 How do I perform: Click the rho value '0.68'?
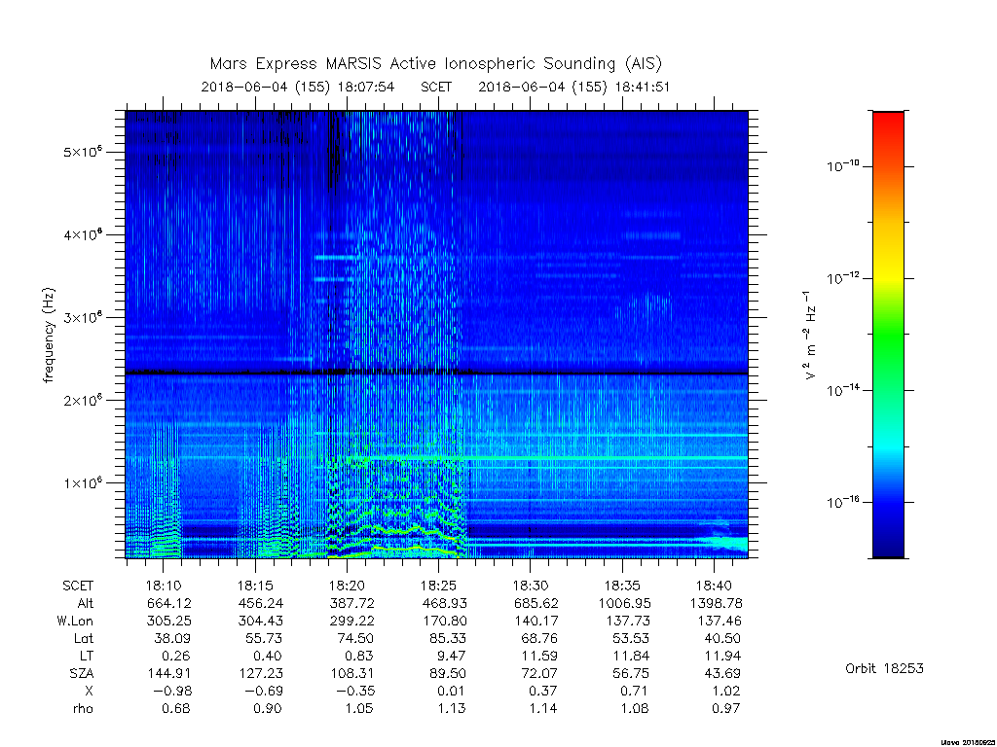tap(177, 708)
